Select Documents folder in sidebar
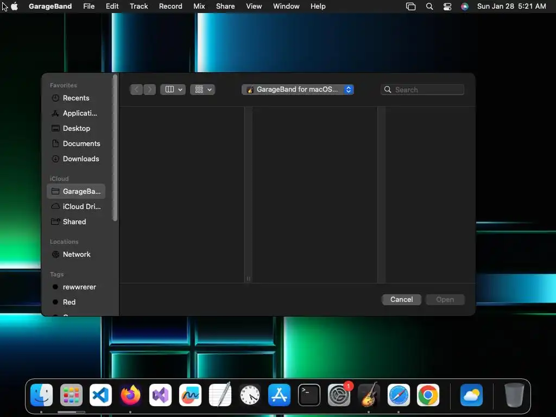556x417 pixels. point(76,143)
